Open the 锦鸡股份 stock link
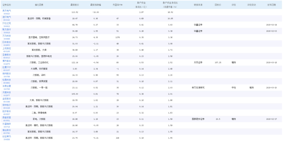This screenshot has width=283, height=141. tap(7, 74)
